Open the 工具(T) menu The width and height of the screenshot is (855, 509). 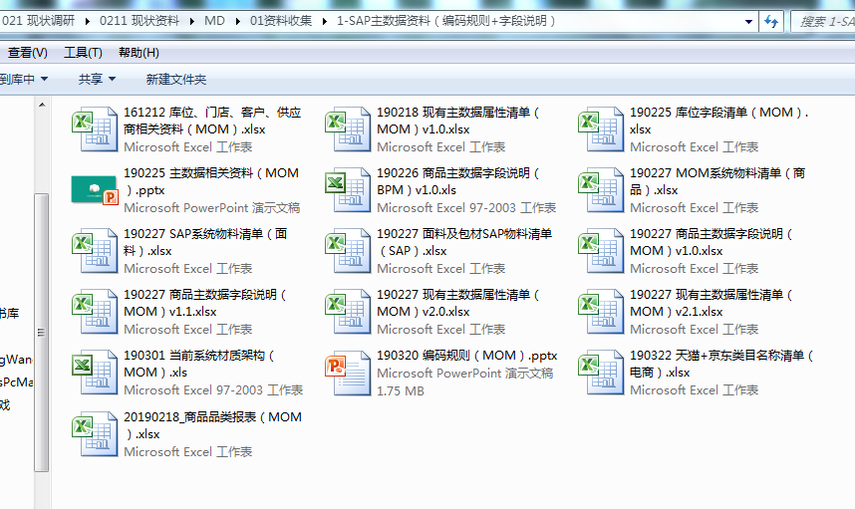(83, 53)
